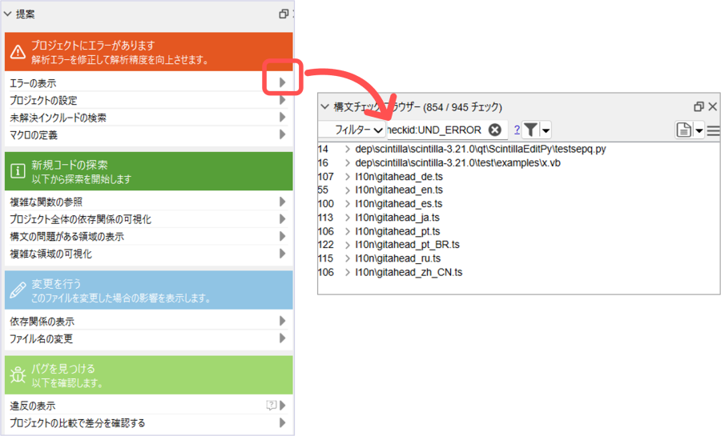
Task: Select l10n\gitahead_ru.ts file name
Action: click(397, 258)
